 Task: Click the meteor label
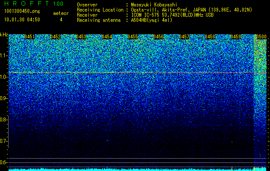point(61,13)
